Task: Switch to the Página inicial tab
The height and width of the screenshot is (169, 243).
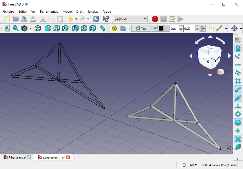Action: point(17,157)
